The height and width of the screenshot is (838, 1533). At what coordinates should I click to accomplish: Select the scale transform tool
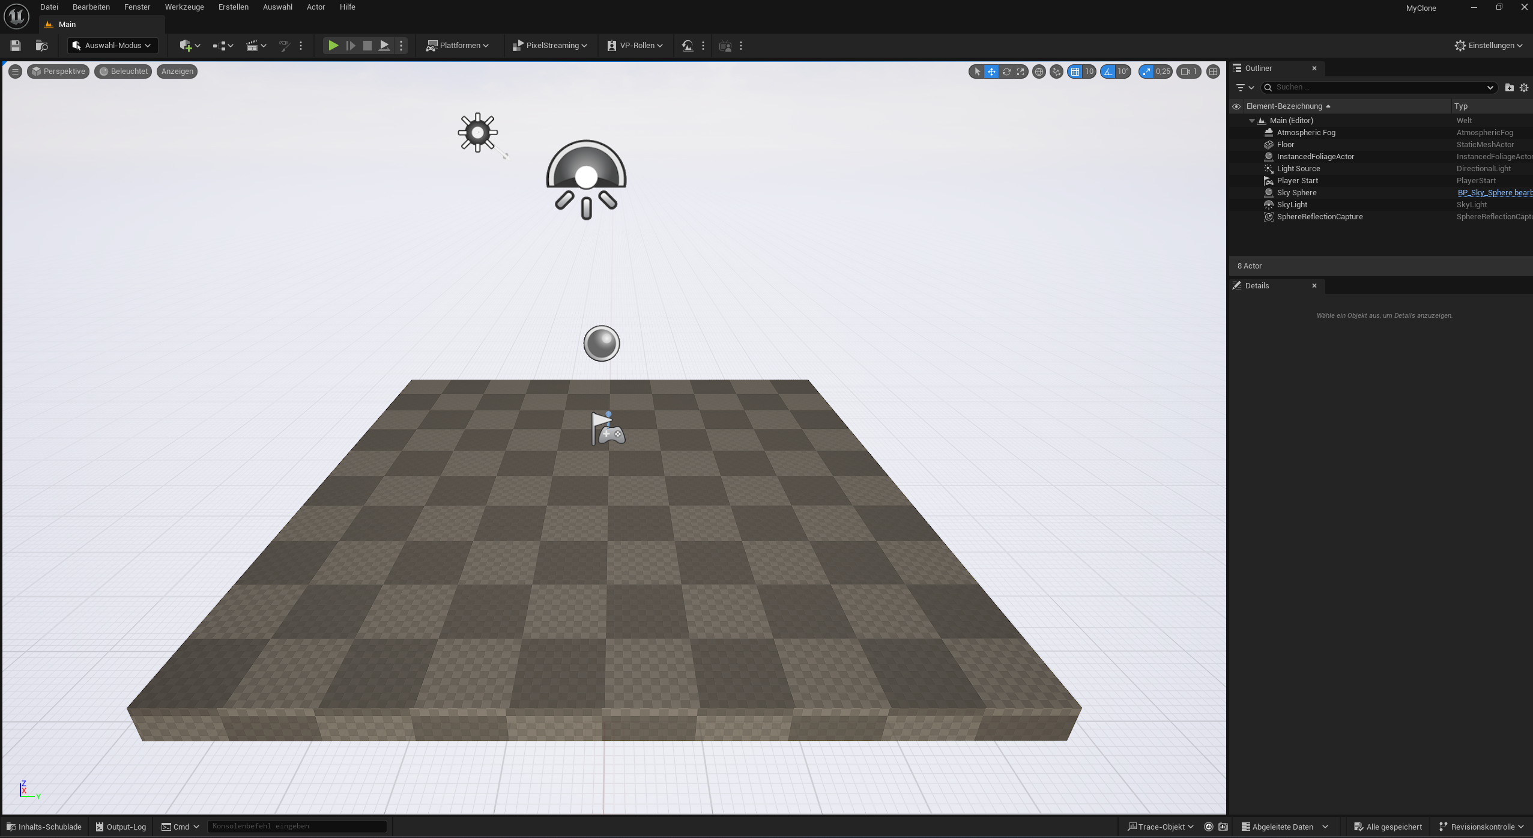click(x=1021, y=71)
